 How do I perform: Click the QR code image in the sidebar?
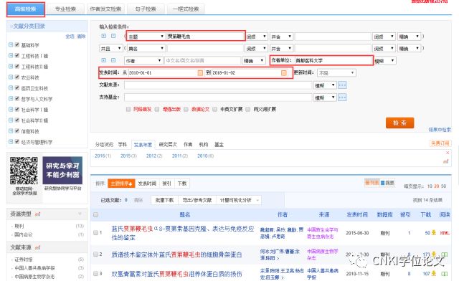click(24, 171)
